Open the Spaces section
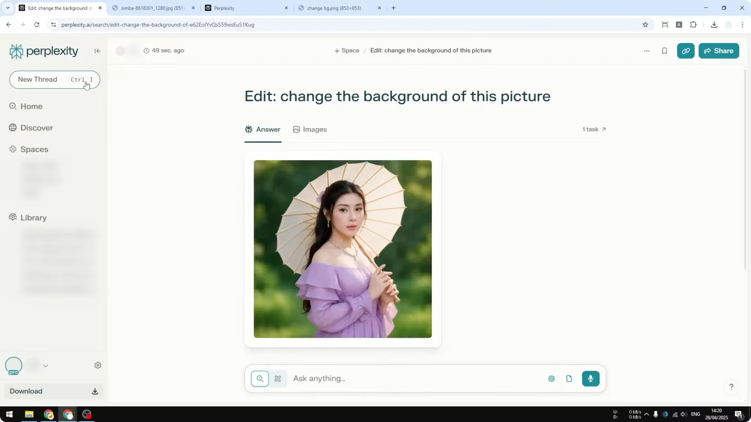This screenshot has width=751, height=422. coord(34,149)
